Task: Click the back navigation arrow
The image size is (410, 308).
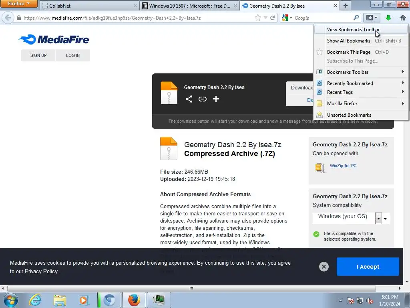Action: 8,18
